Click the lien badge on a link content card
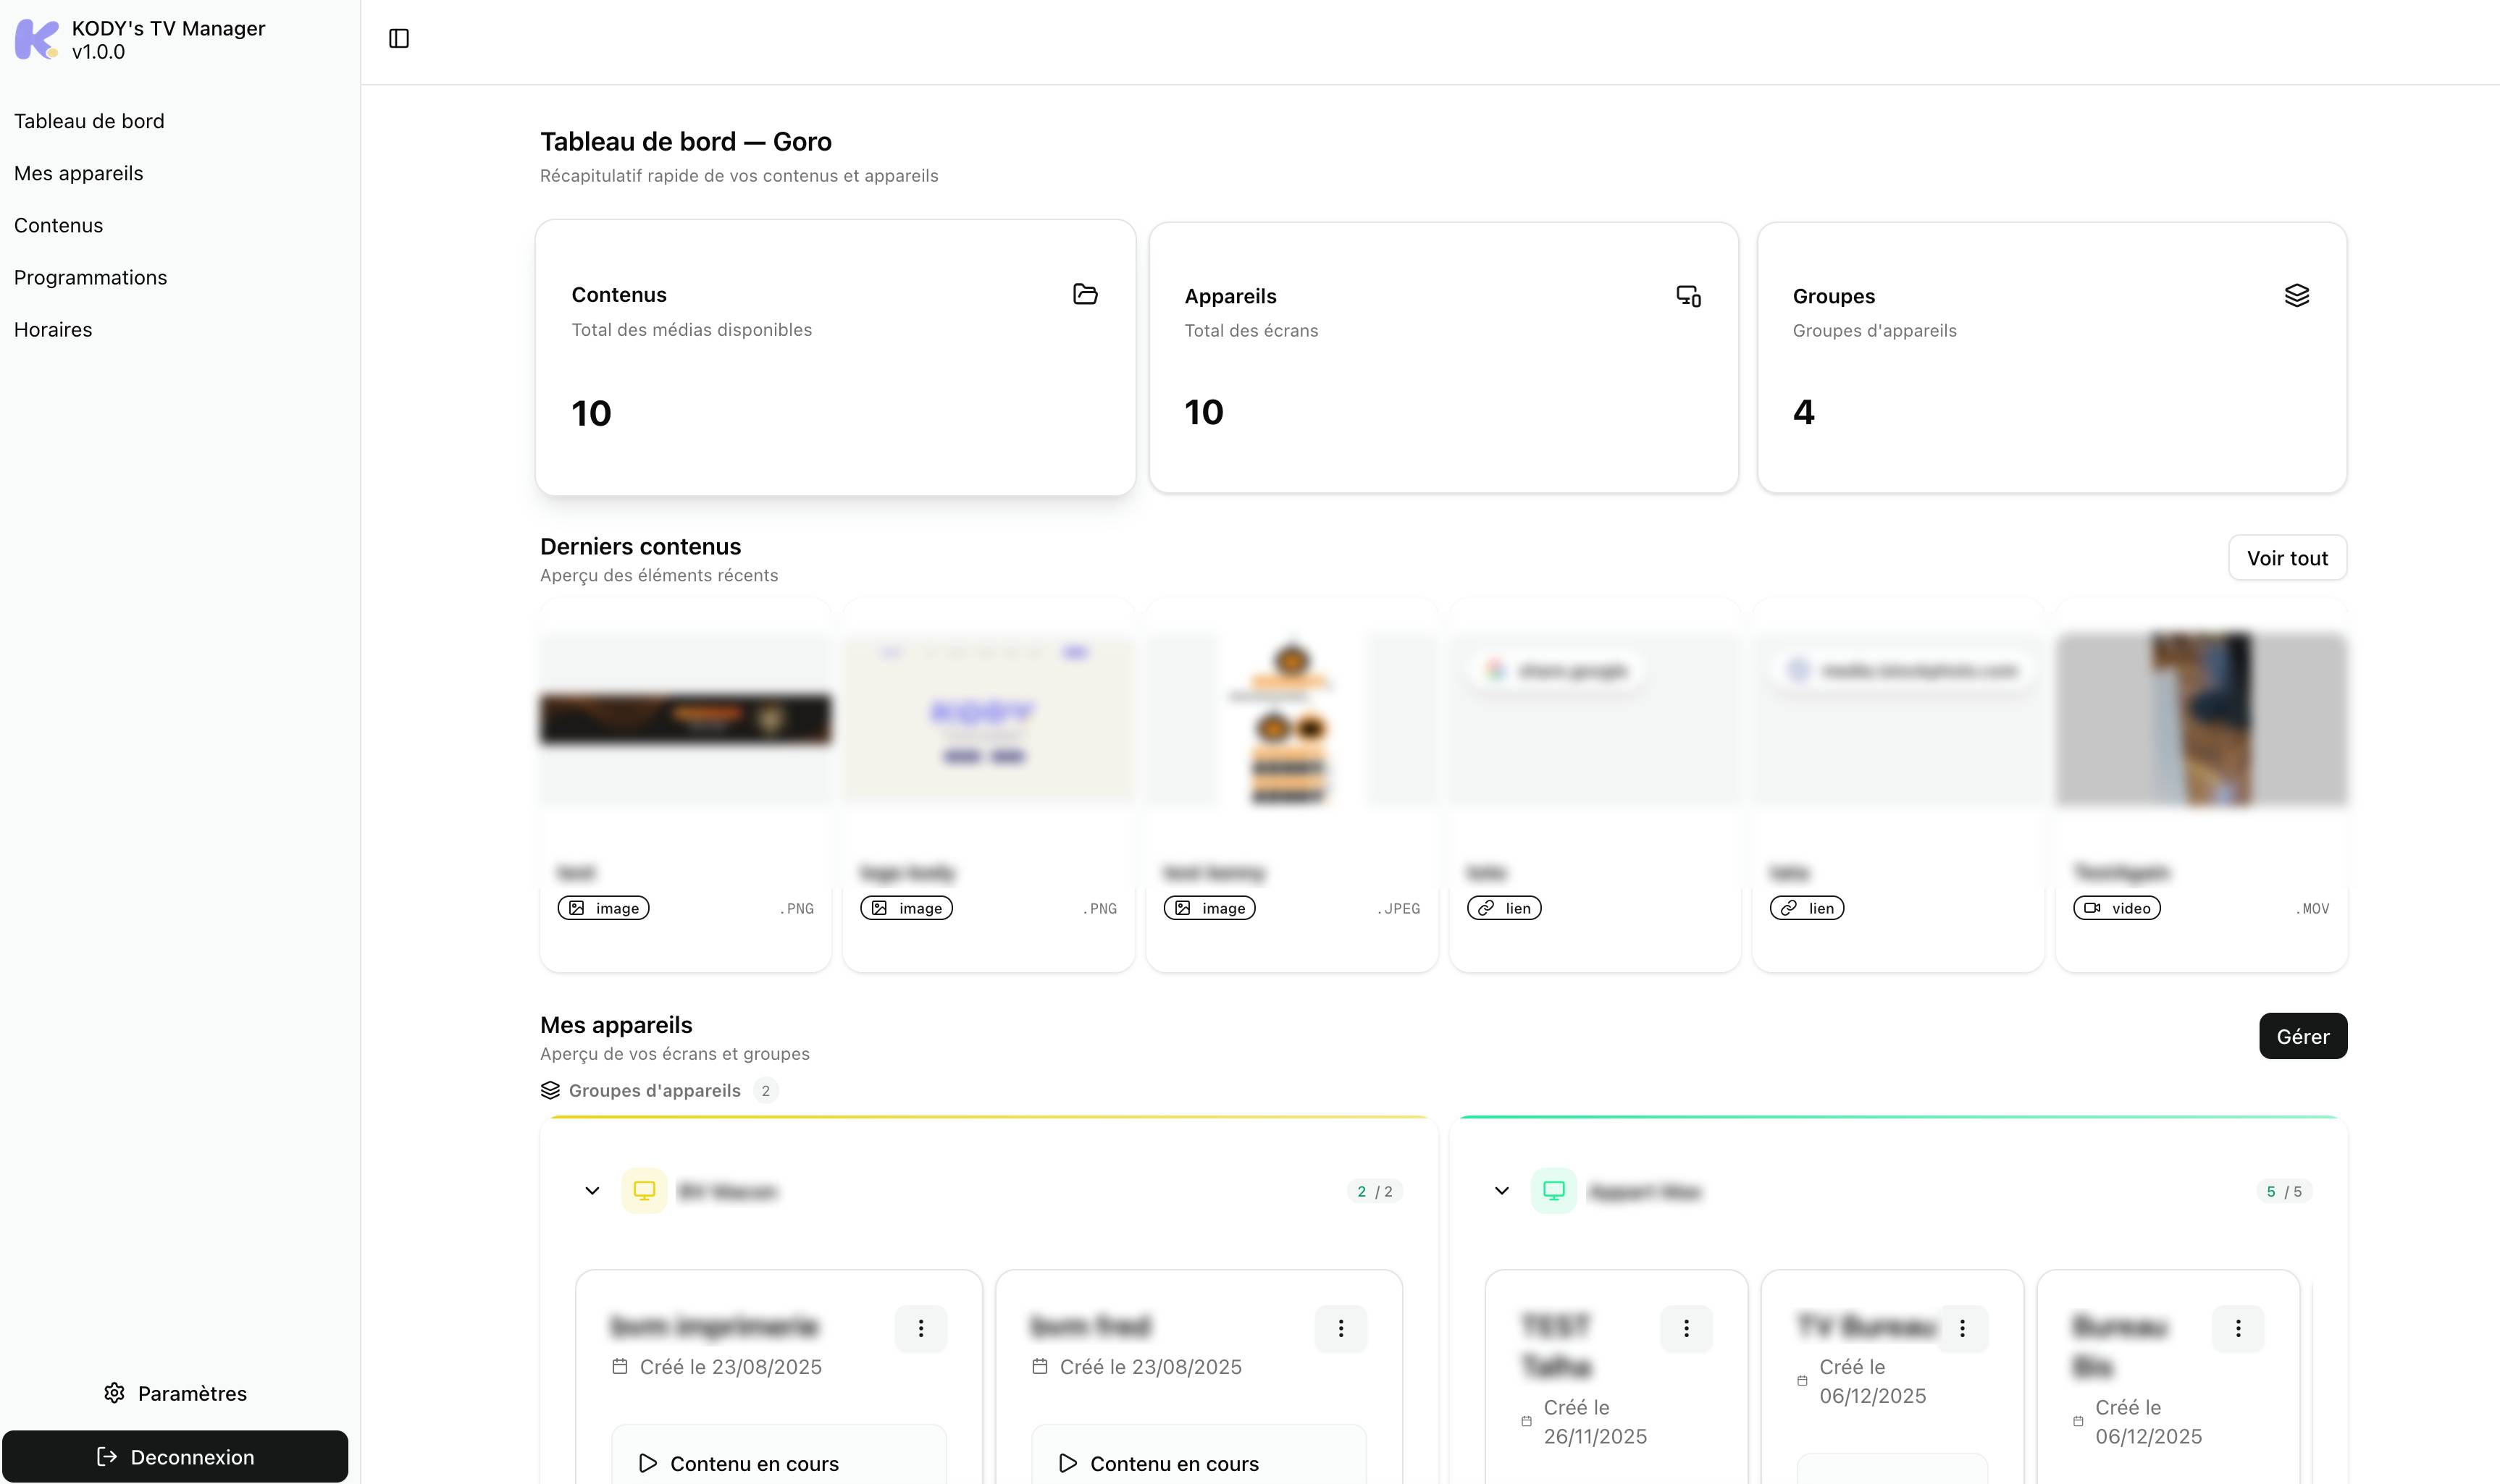 click(1503, 908)
